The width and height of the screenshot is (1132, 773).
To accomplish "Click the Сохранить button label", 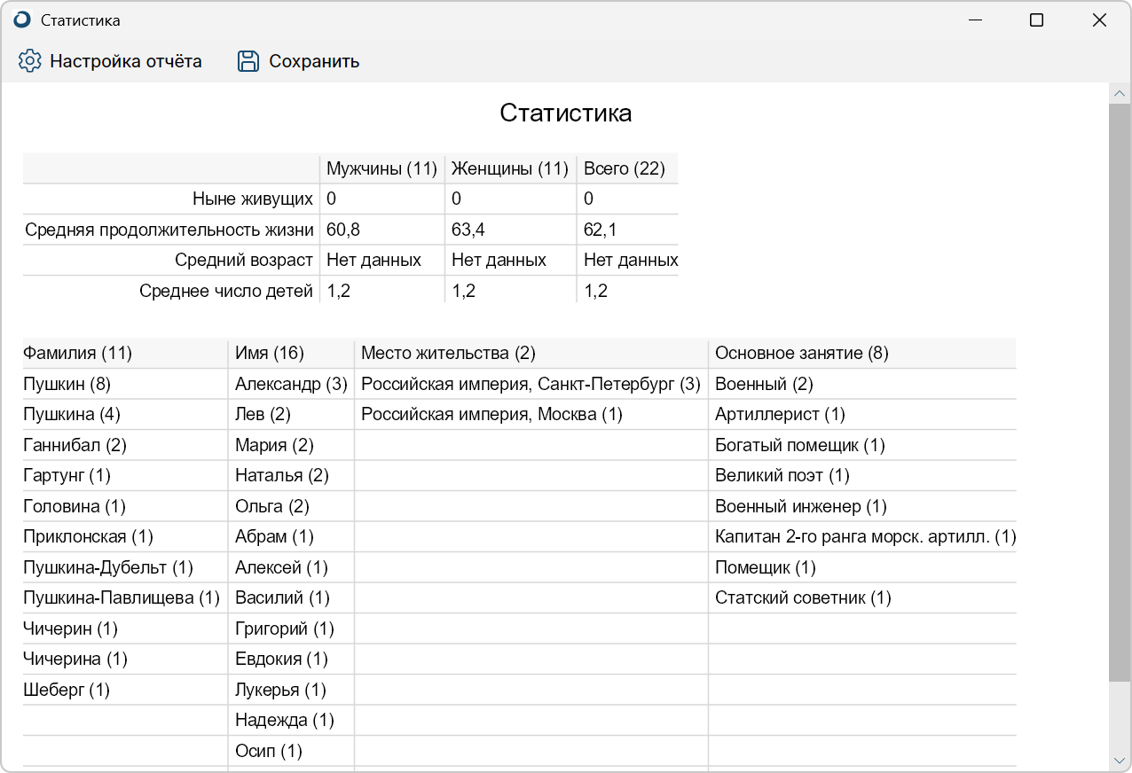I will point(314,61).
